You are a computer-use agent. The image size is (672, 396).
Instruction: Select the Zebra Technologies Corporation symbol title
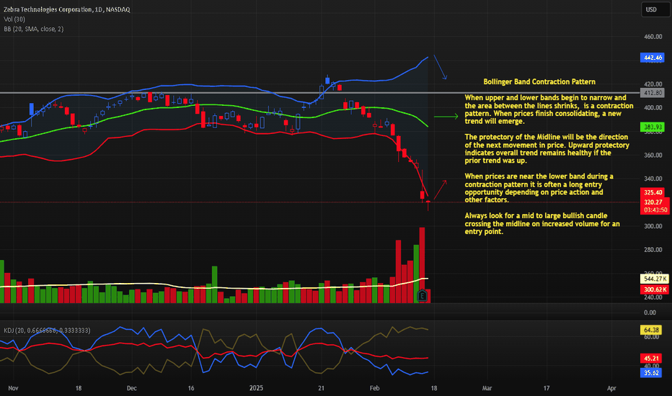(x=66, y=9)
